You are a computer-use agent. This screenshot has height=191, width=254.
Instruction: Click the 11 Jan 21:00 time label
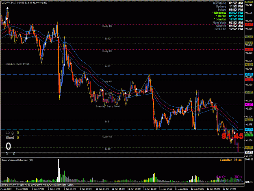(182, 189)
